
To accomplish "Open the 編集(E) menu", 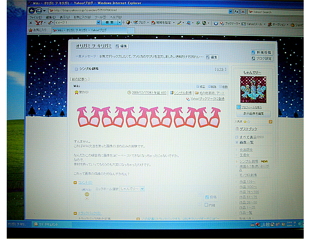I will [51, 17].
